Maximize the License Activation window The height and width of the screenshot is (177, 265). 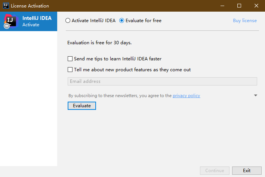tap(239, 6)
